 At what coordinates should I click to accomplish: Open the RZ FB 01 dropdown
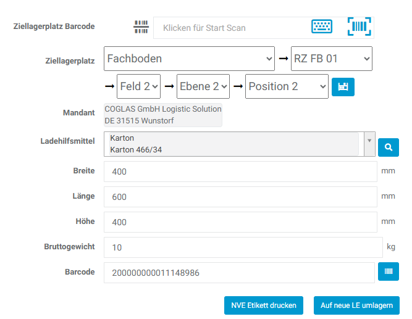point(331,59)
